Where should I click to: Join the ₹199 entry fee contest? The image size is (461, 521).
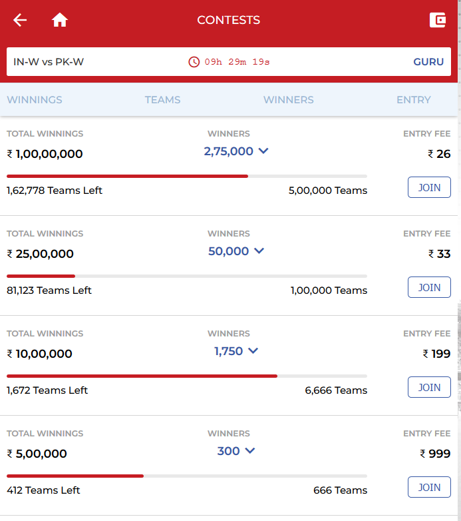coord(429,387)
